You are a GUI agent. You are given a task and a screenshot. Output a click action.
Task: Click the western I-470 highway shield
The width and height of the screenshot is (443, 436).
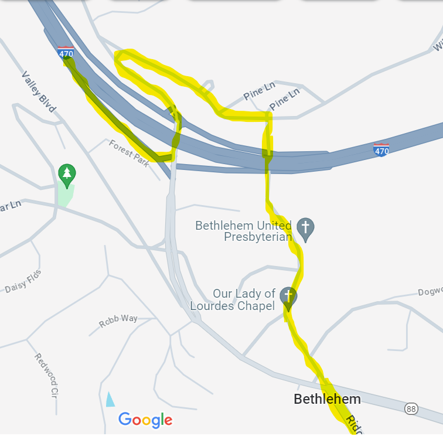(66, 53)
